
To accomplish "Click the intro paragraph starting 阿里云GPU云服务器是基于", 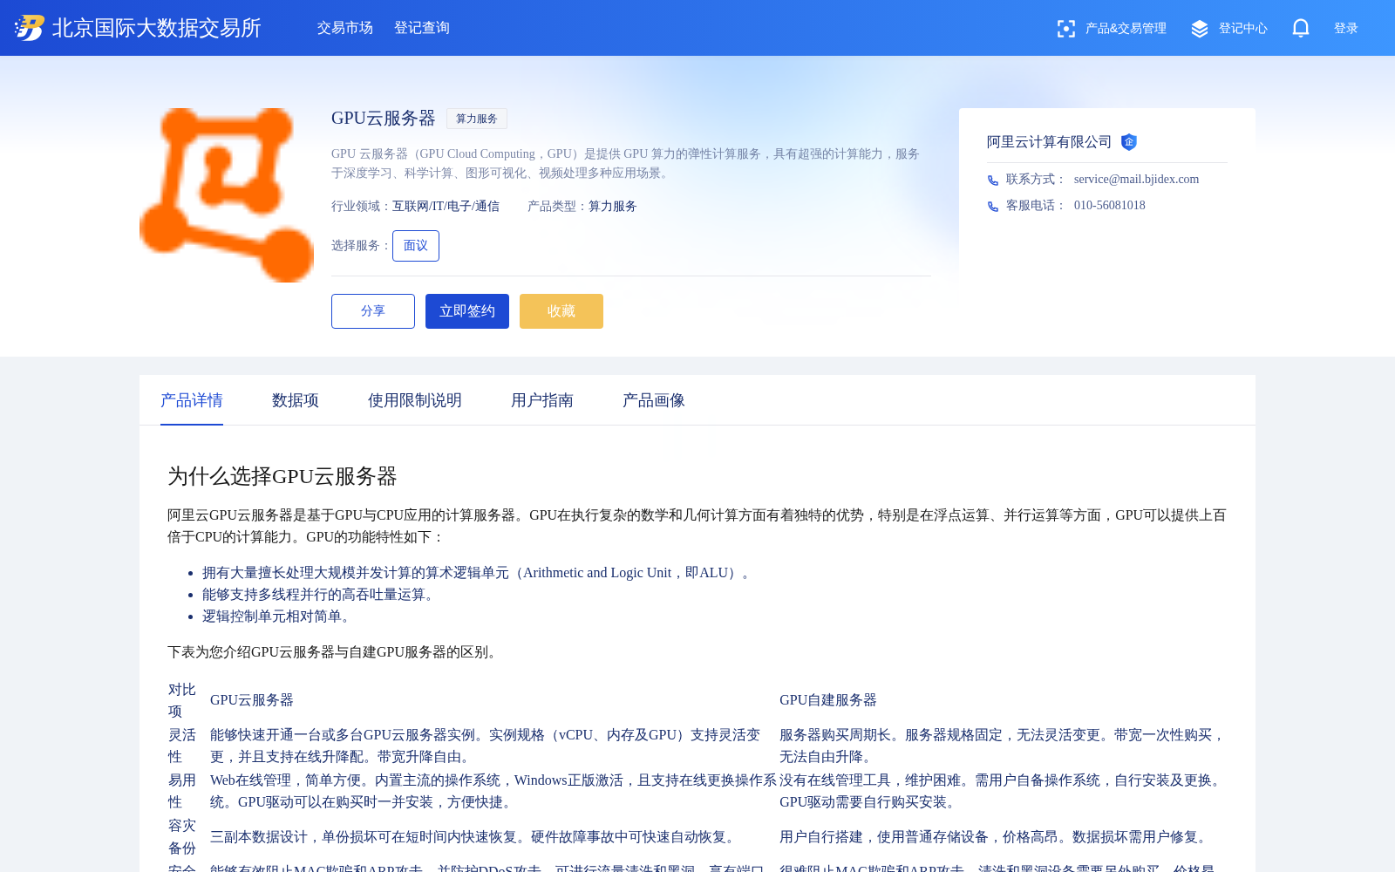I will (697, 526).
